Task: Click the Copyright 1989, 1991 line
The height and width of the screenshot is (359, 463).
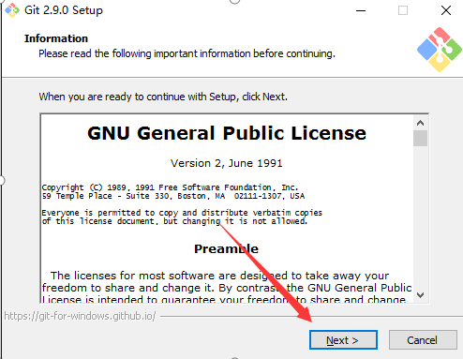Action: [x=171, y=187]
